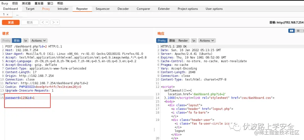Image resolution: width=304 pixels, height=140 pixels.
Task: Go back with the < history arrow
Action: (x=43, y=22)
